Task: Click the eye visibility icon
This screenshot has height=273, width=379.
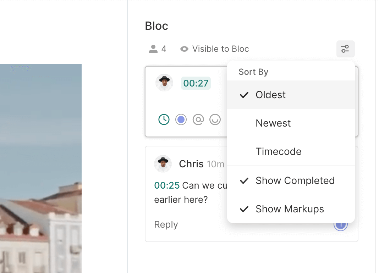Action: (x=184, y=49)
